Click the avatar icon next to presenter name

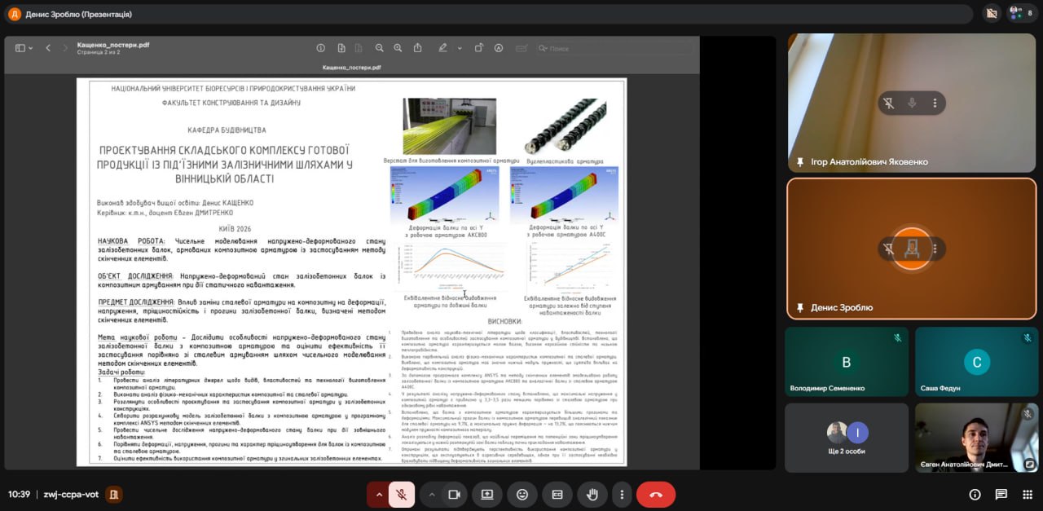14,14
